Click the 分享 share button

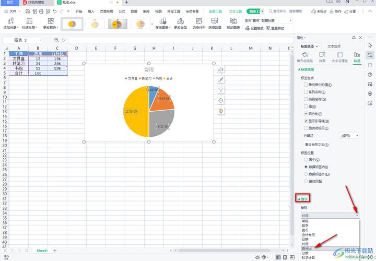coord(350,11)
